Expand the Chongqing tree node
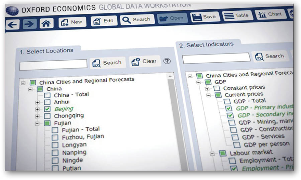Viewport: 301px width, 180px height. point(37,116)
